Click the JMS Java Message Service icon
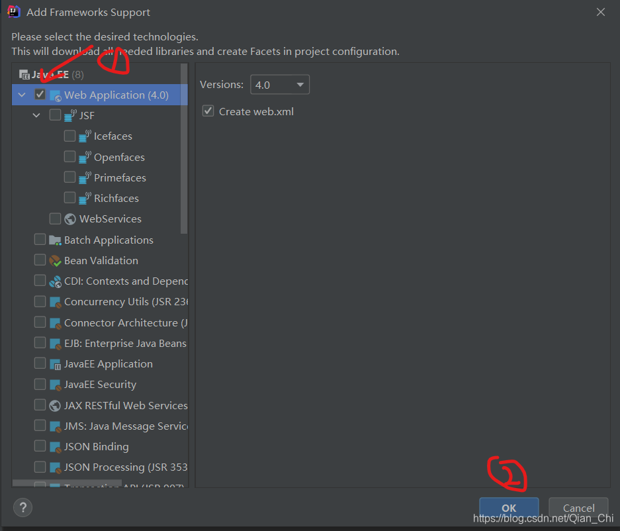 tap(56, 426)
